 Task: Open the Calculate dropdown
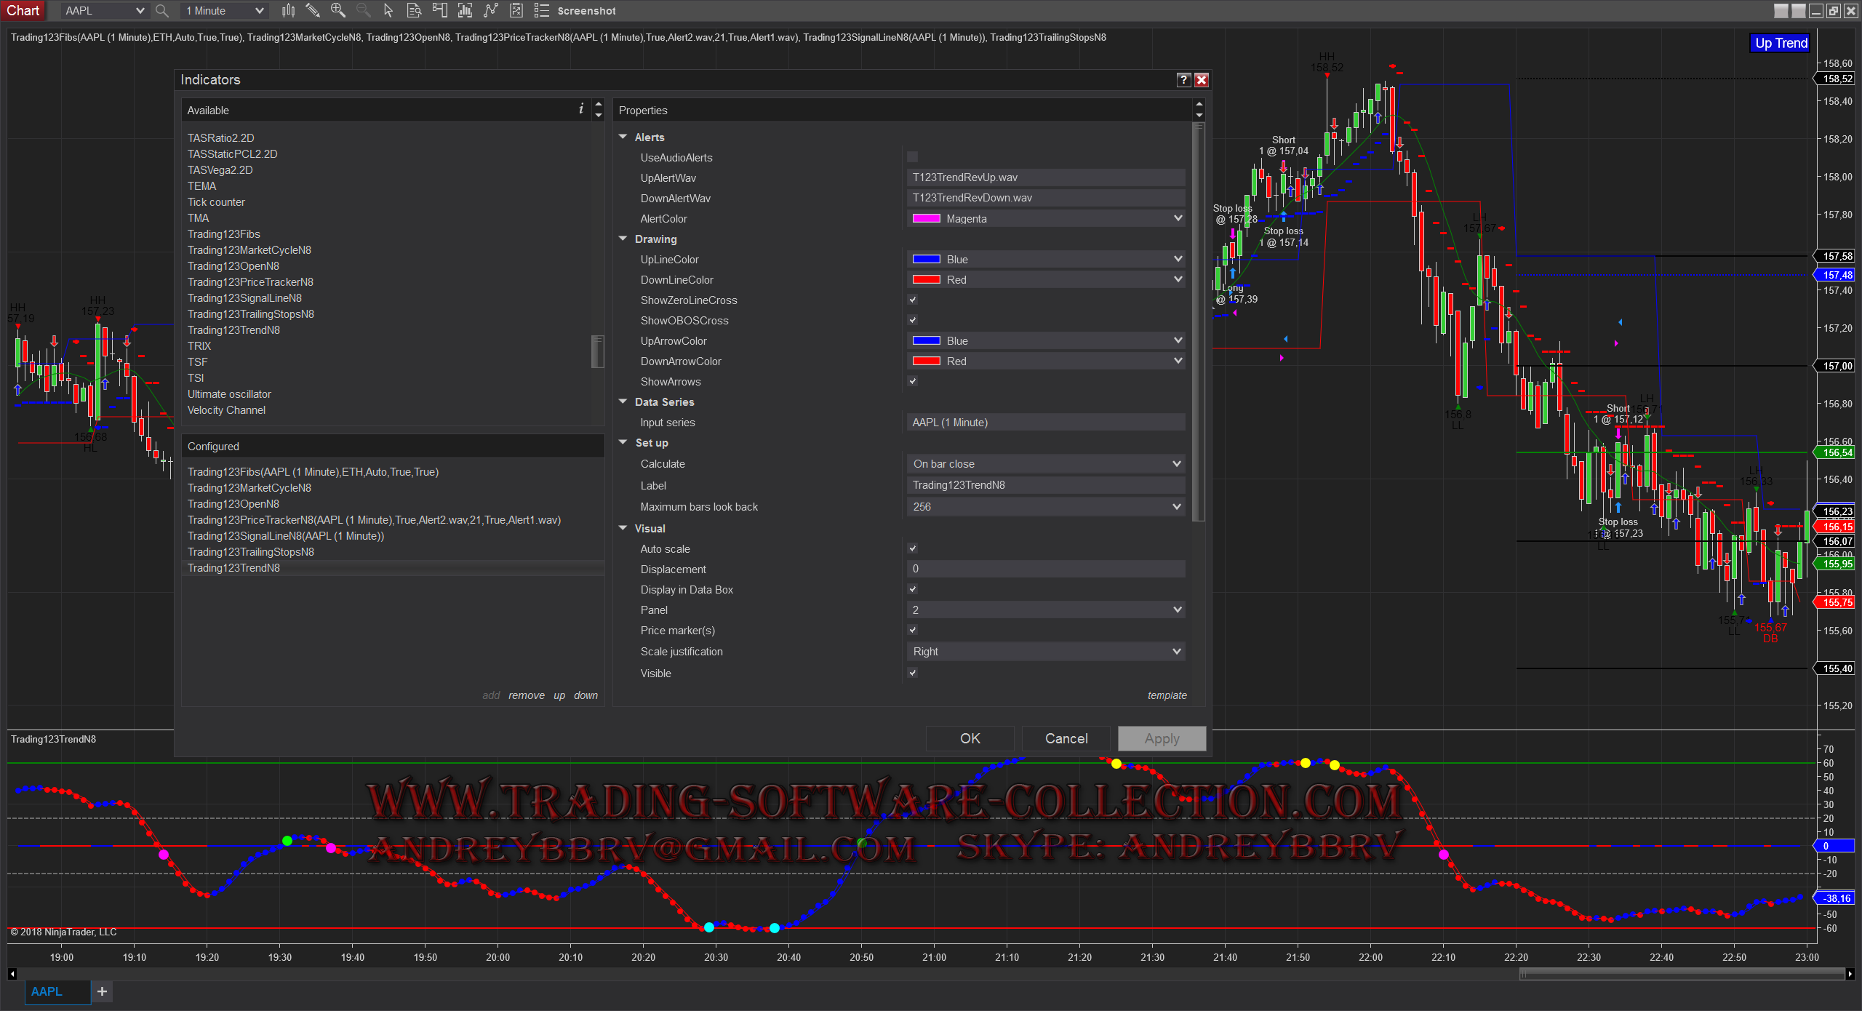1045,464
